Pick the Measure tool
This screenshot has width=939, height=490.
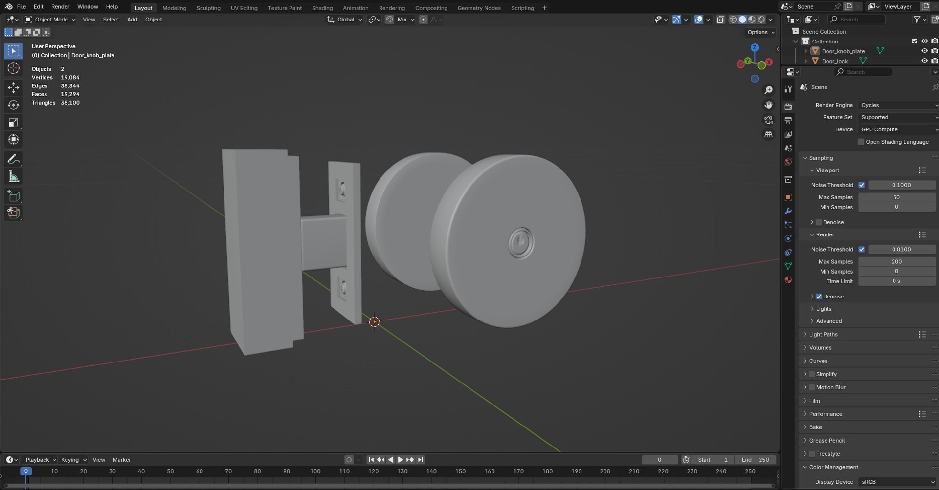click(13, 177)
